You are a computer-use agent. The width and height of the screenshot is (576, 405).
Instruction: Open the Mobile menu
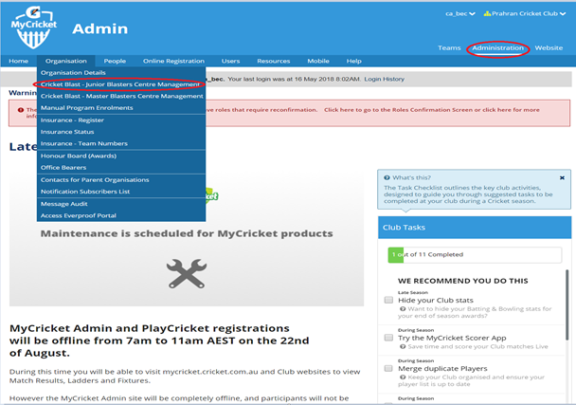click(318, 61)
